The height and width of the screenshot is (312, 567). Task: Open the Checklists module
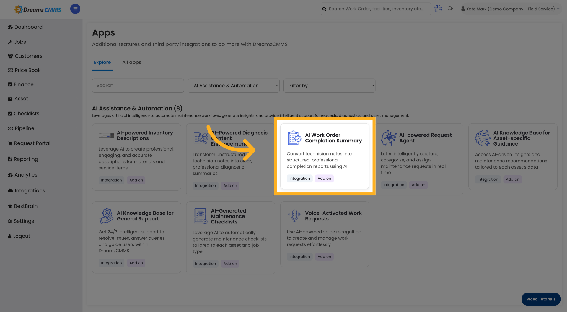27,113
